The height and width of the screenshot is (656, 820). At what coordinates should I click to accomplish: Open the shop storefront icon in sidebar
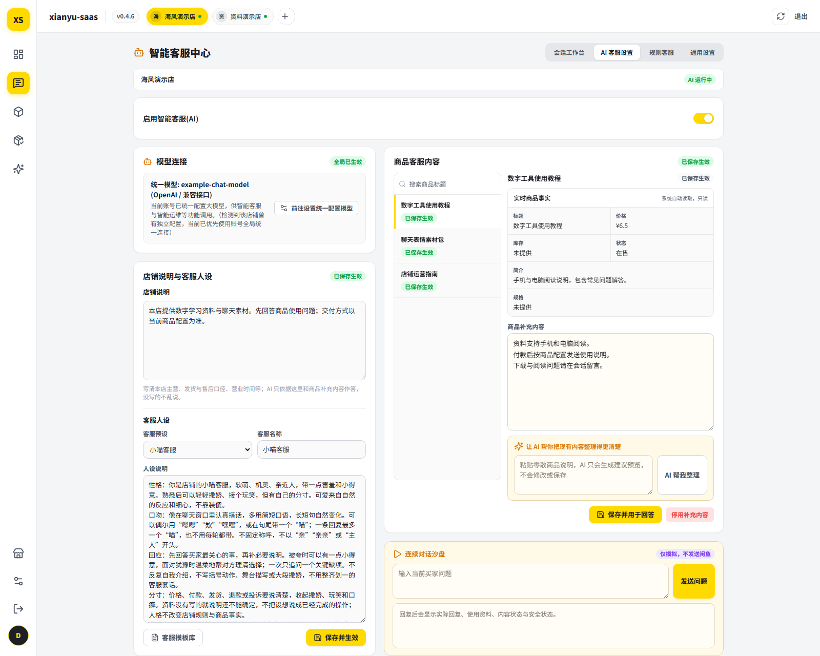pyautogui.click(x=18, y=553)
